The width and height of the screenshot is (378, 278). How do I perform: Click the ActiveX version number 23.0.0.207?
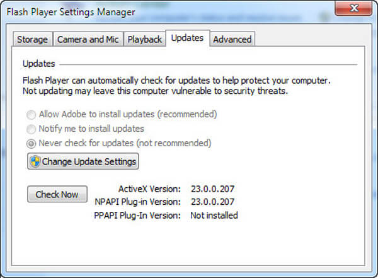213,188
